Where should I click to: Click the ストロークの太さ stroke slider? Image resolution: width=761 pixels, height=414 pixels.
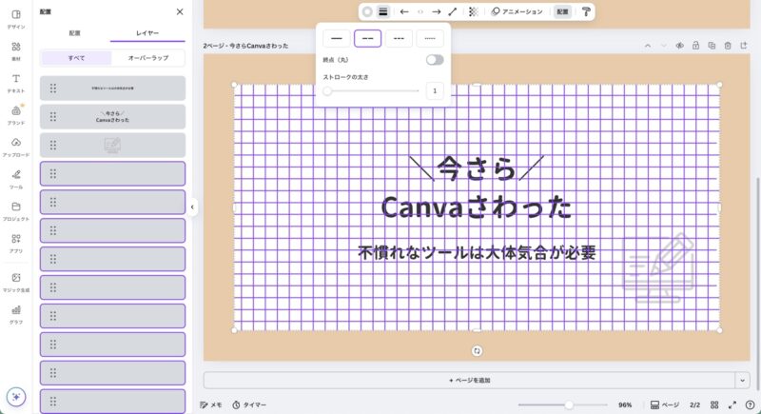point(372,90)
